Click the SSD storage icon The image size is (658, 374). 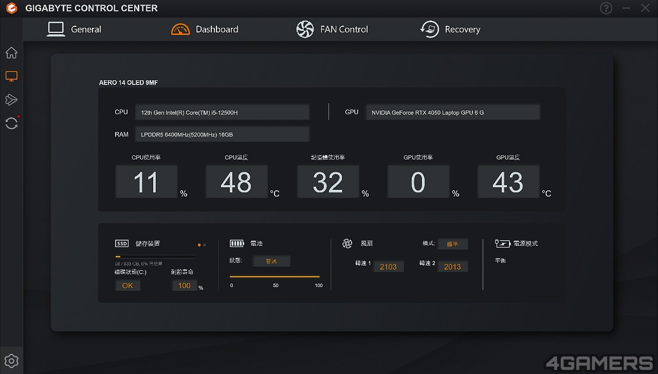(x=122, y=243)
